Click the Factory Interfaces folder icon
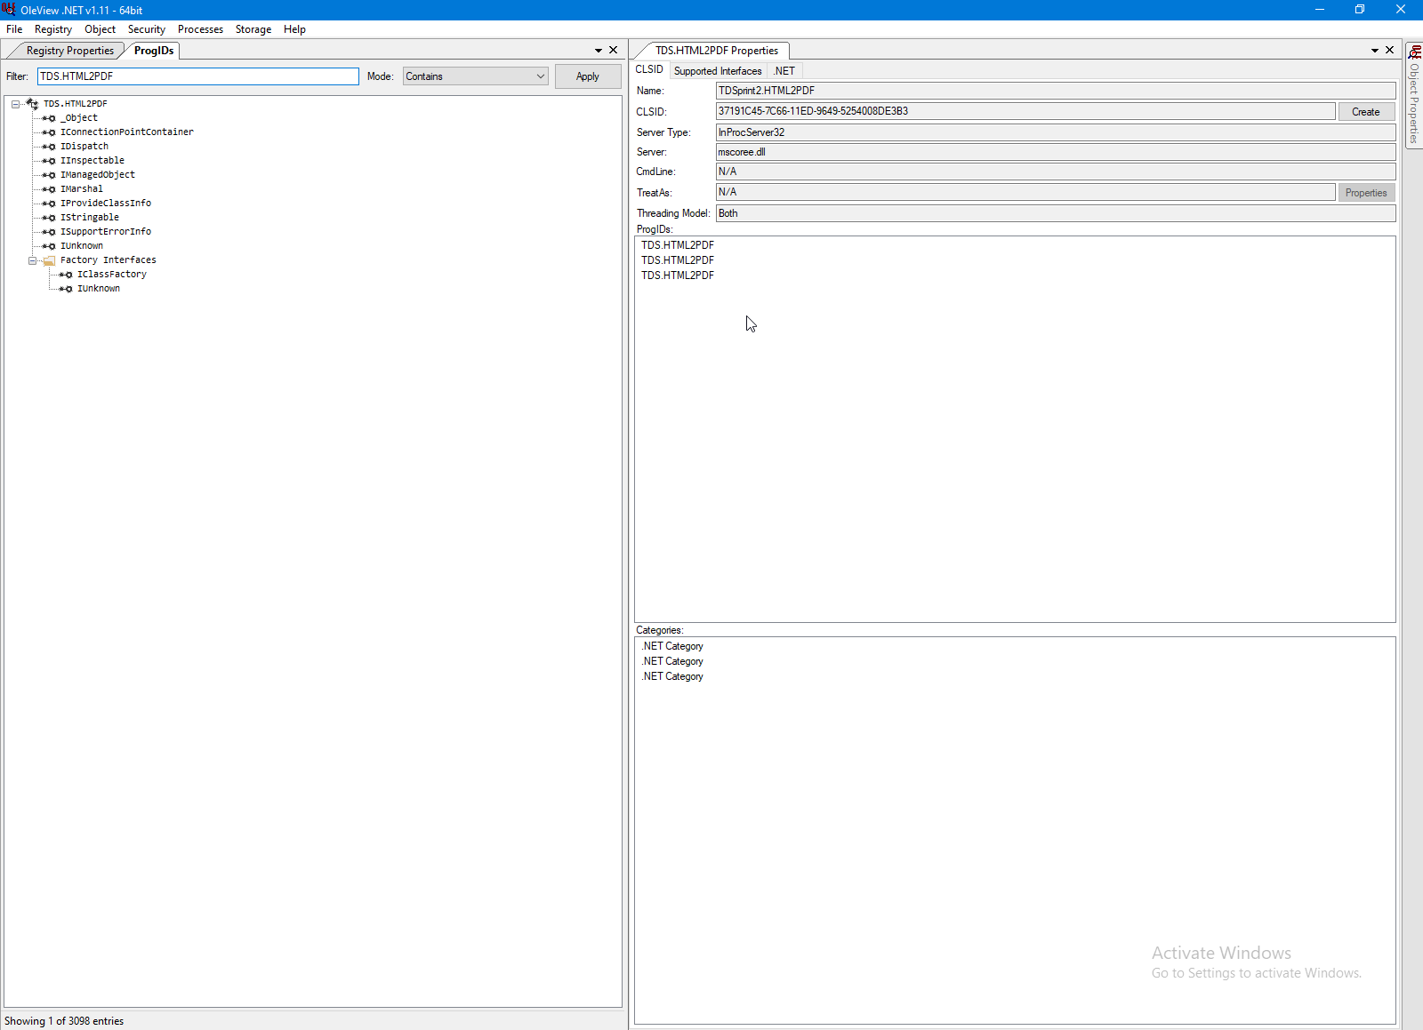 tap(50, 260)
